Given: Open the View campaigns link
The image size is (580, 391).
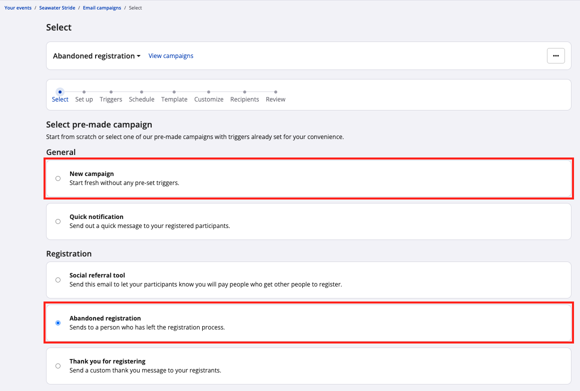Looking at the screenshot, I should (171, 56).
